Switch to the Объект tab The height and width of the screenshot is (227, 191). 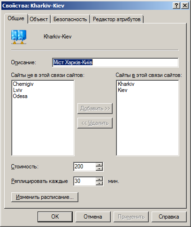pos(39,19)
